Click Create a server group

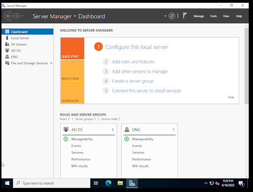(132, 81)
